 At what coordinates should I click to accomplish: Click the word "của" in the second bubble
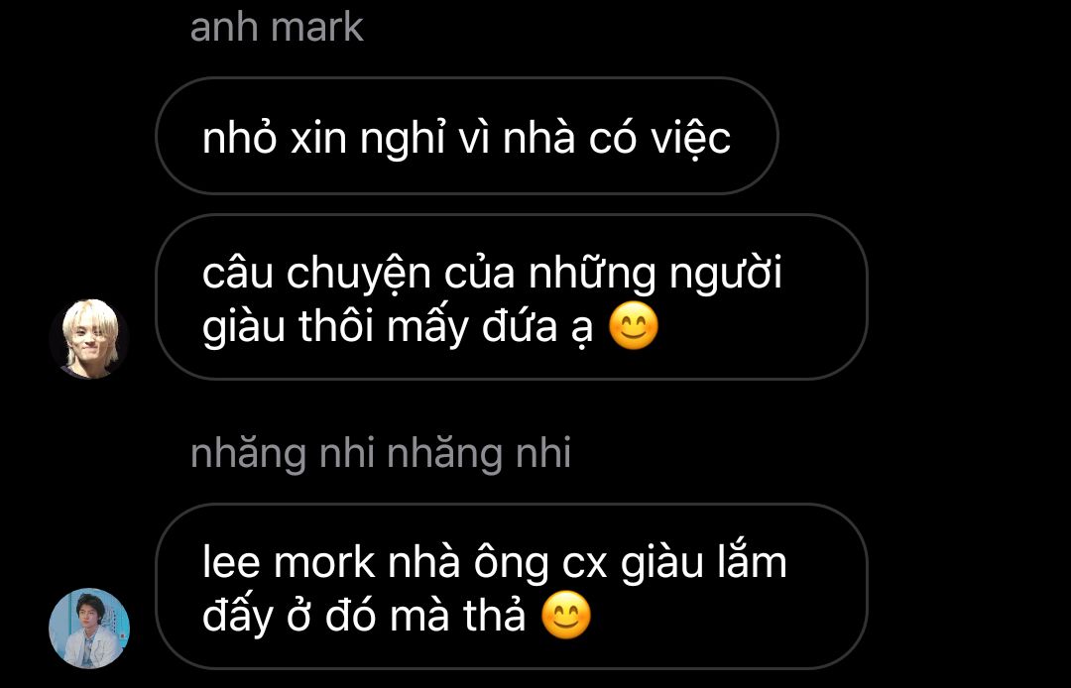pyautogui.click(x=480, y=275)
